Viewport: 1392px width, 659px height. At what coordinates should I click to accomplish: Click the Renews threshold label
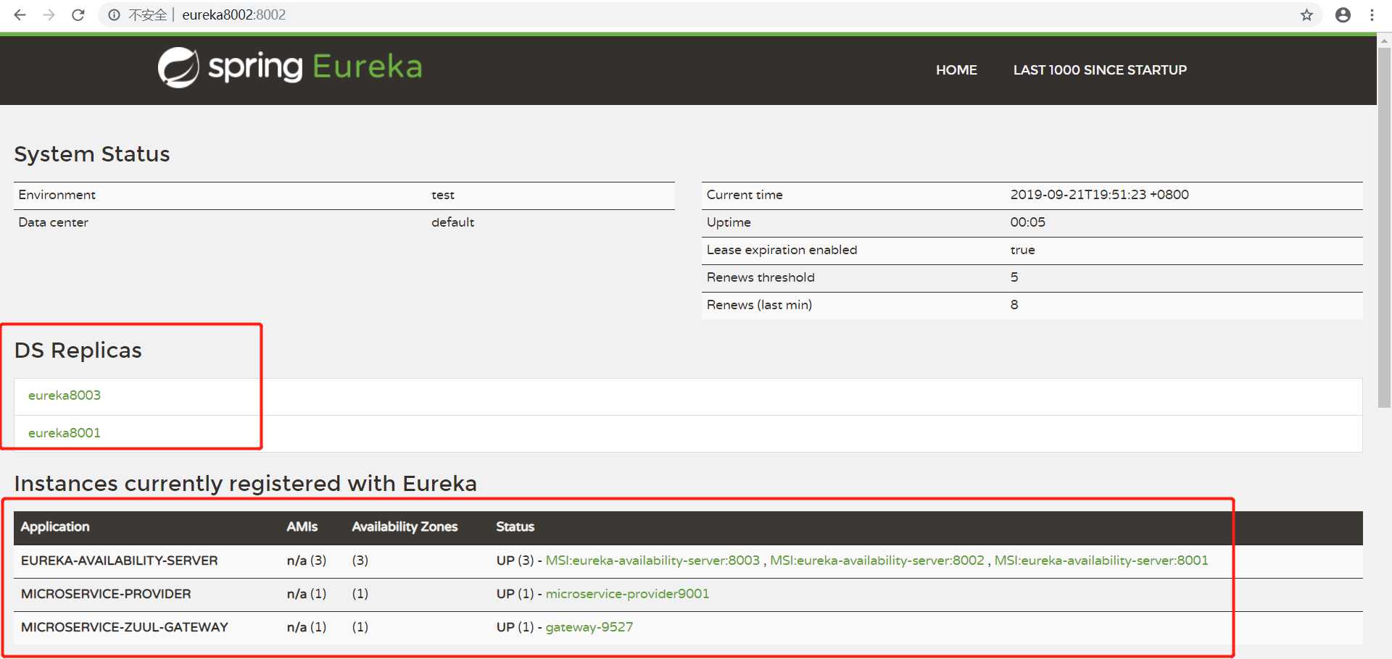761,277
